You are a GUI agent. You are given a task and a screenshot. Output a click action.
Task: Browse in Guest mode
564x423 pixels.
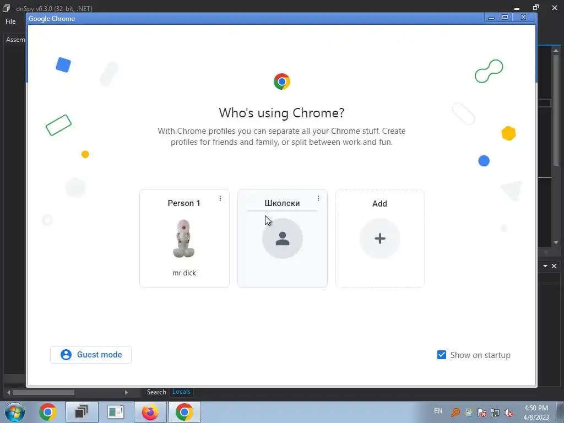[x=91, y=355]
